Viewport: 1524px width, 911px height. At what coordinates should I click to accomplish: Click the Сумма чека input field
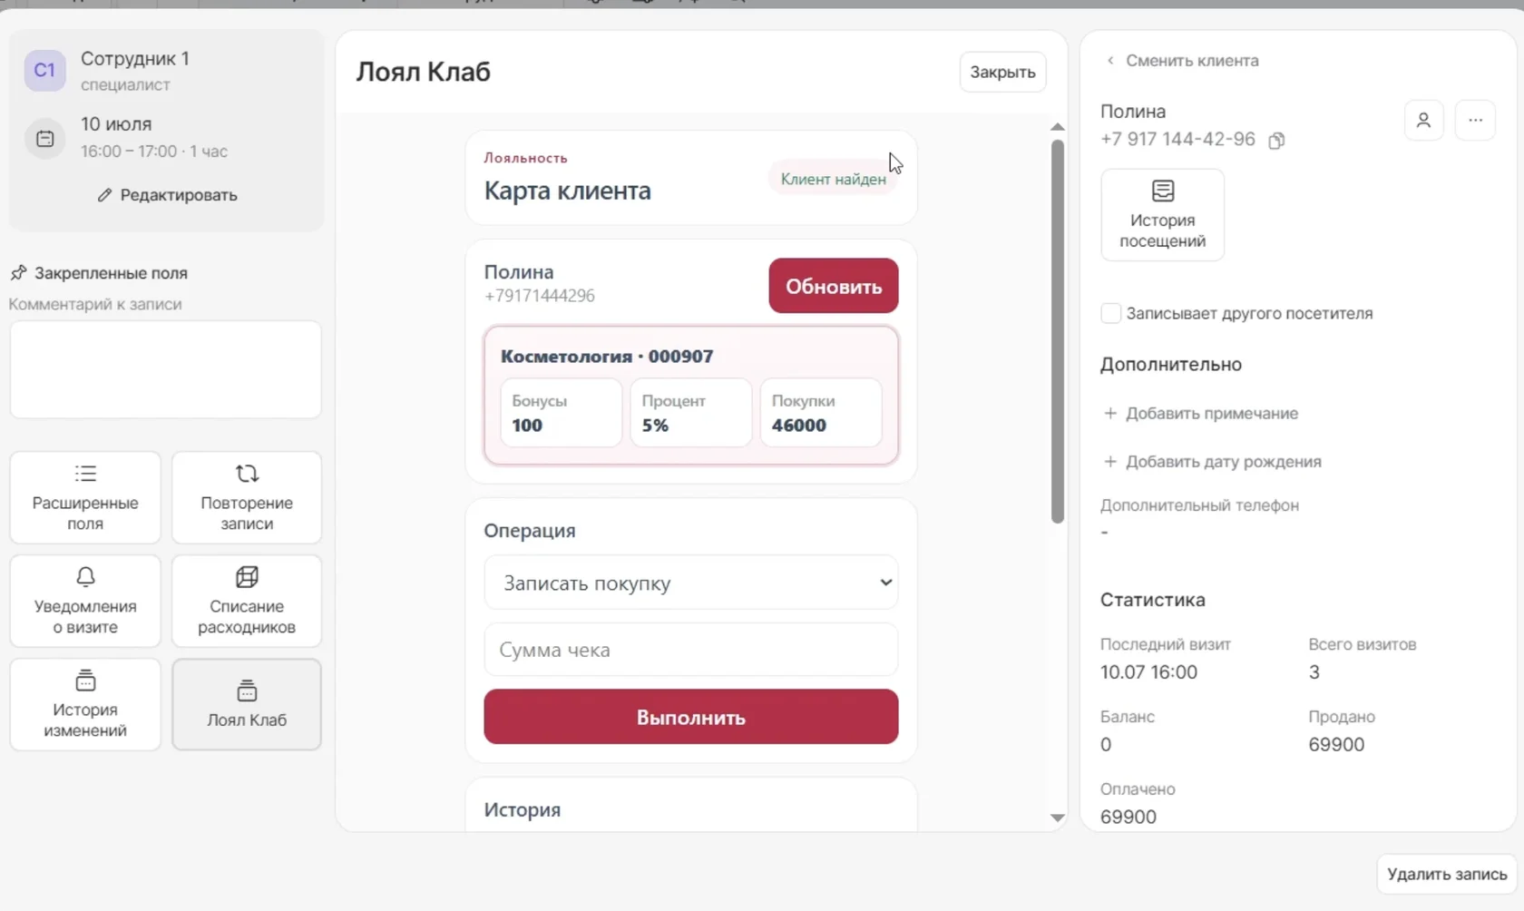coord(691,650)
